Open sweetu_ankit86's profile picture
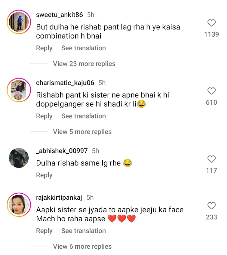 coord(19,22)
